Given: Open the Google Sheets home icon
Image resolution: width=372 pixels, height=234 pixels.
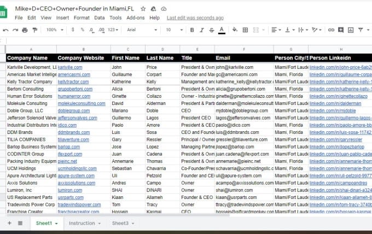Looking at the screenshot, I should (x=3, y=13).
